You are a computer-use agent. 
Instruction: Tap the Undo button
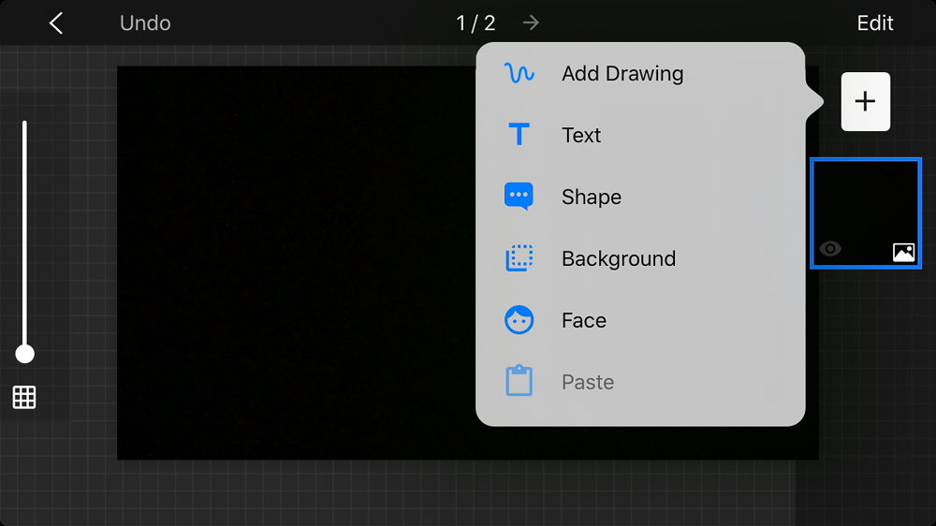[x=145, y=23]
